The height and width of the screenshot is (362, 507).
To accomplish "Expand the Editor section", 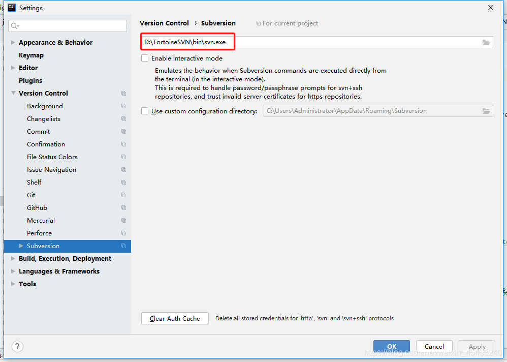I will click(13, 68).
